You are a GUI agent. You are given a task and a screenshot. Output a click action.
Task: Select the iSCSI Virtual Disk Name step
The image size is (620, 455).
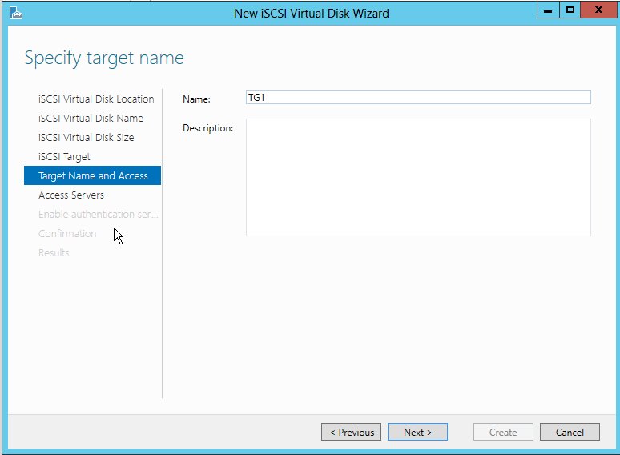point(91,119)
